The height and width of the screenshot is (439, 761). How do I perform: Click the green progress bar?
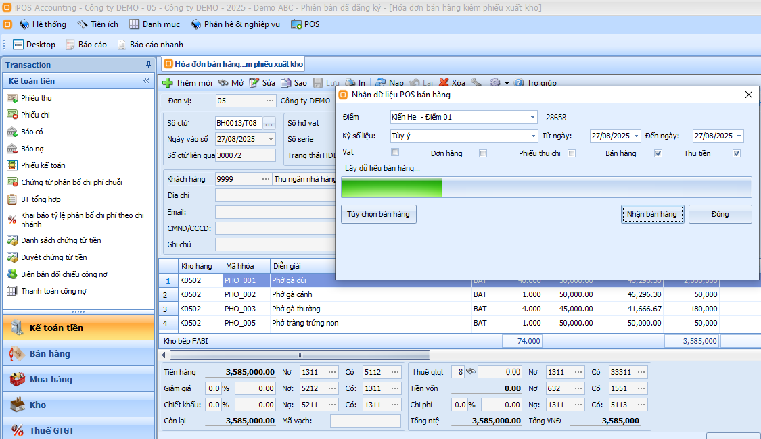coord(392,187)
